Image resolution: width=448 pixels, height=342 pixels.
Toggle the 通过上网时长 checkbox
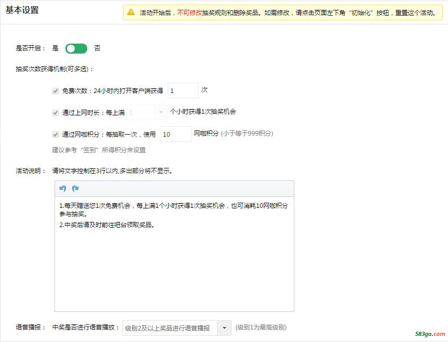[x=56, y=113]
